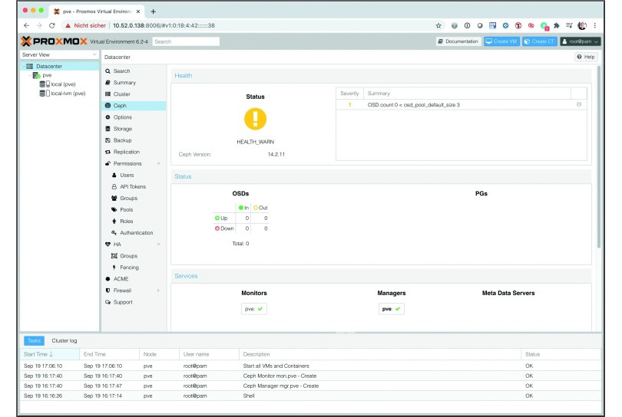The image size is (622, 417).
Task: Click the Help button
Action: (x=586, y=57)
